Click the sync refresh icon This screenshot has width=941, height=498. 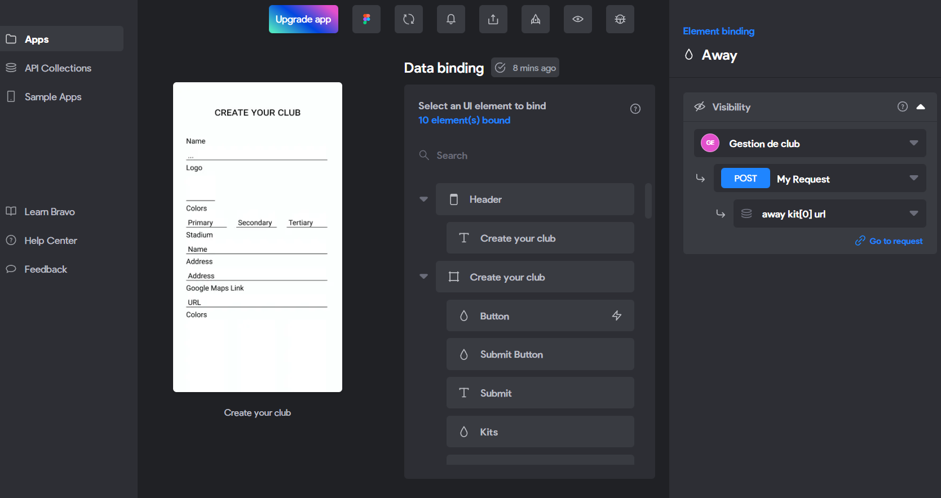tap(409, 19)
